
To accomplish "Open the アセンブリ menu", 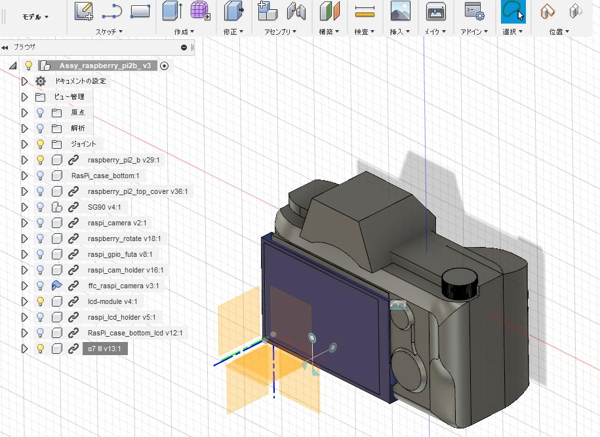I will click(281, 31).
